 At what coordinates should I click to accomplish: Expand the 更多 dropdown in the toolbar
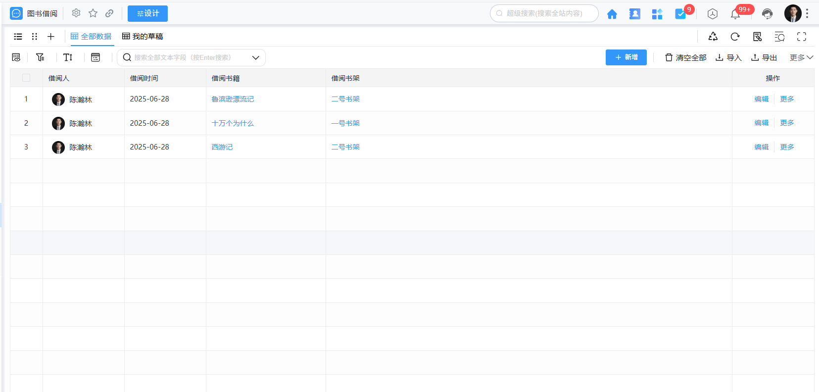[801, 57]
